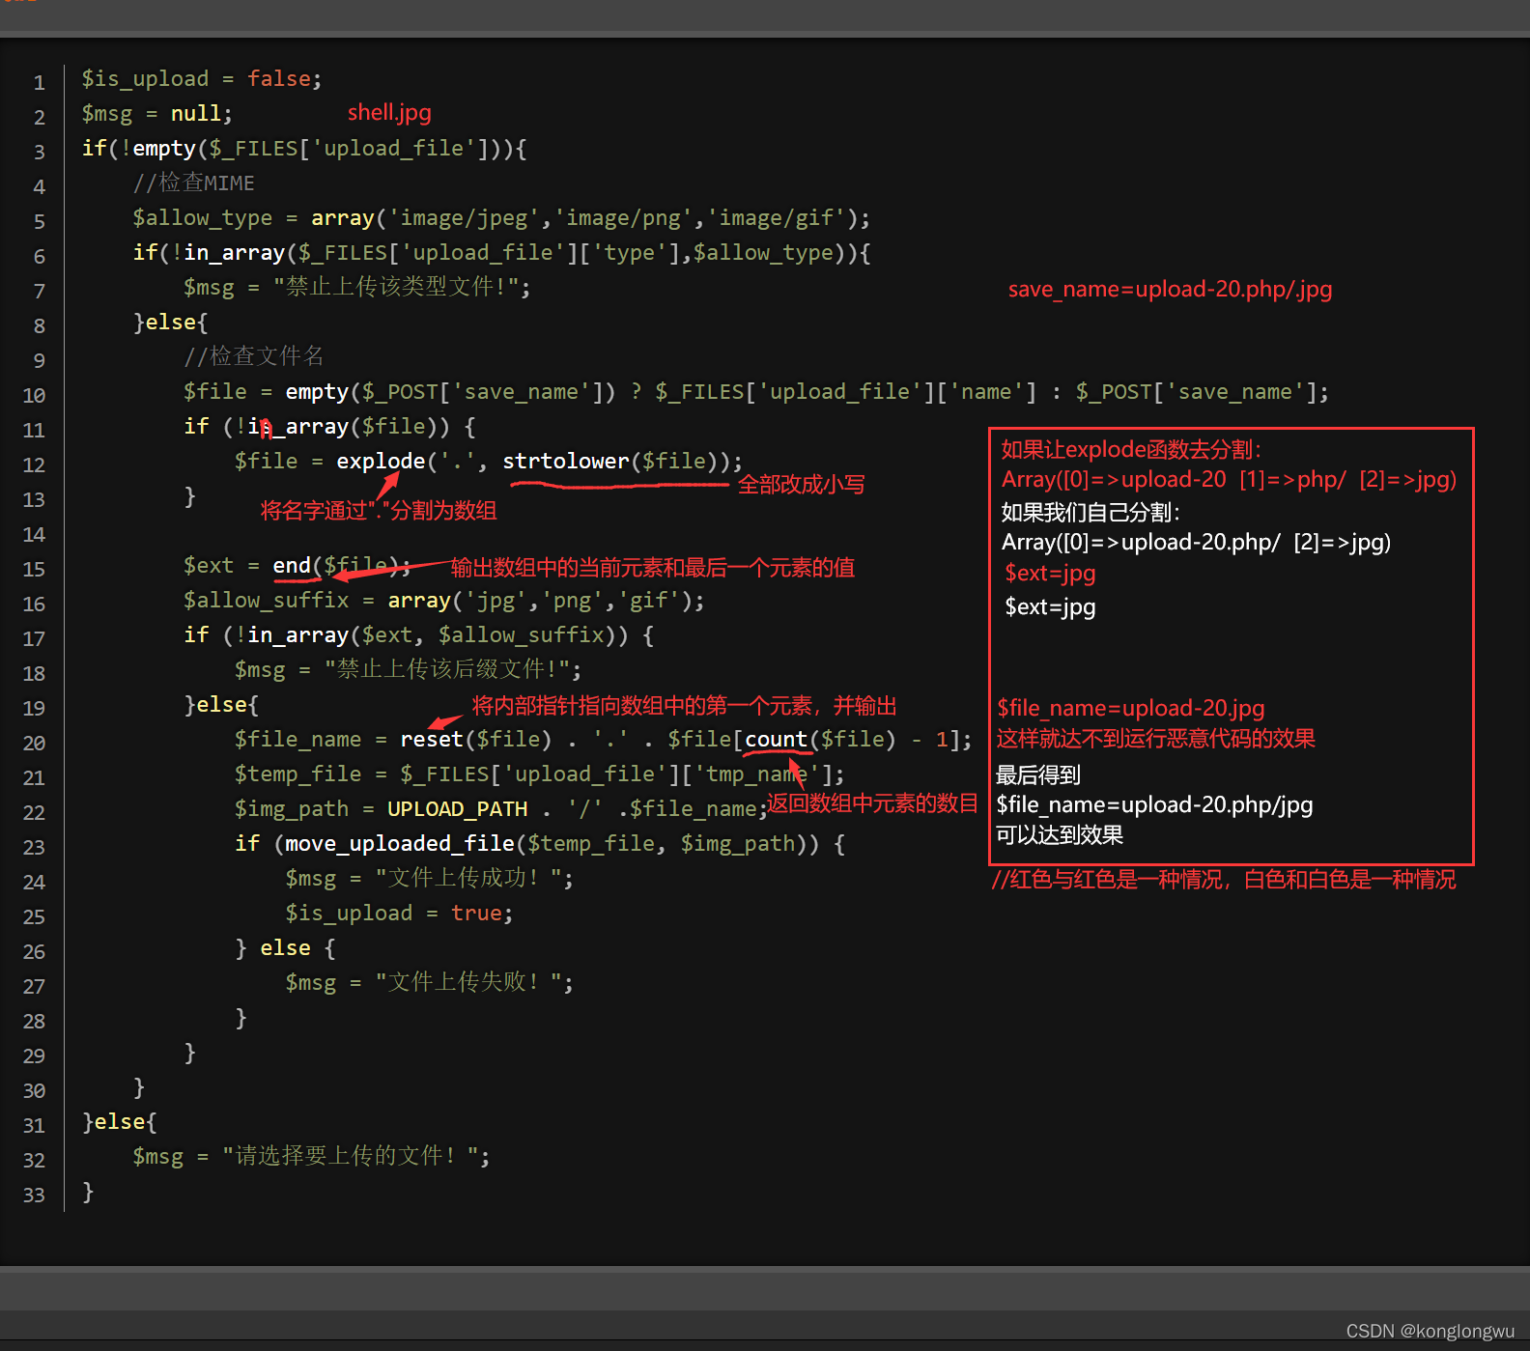Click line number 20 in the gutter
This screenshot has width=1530, height=1351.
pos(34,743)
